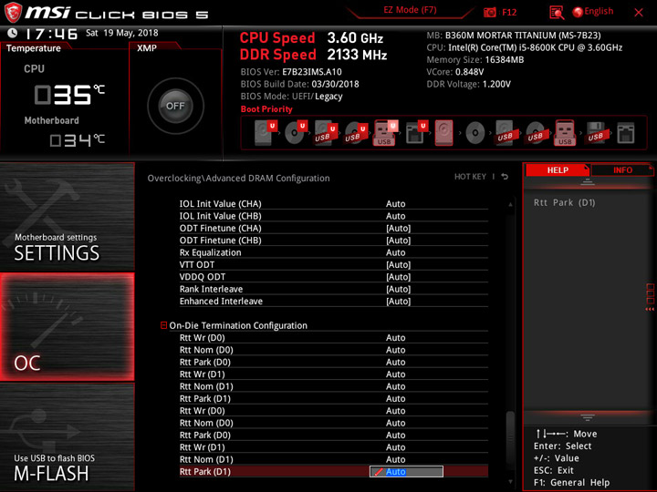Select the legacy CD/DVD boot icon
The width and height of the screenshot is (657, 492).
(x=475, y=133)
